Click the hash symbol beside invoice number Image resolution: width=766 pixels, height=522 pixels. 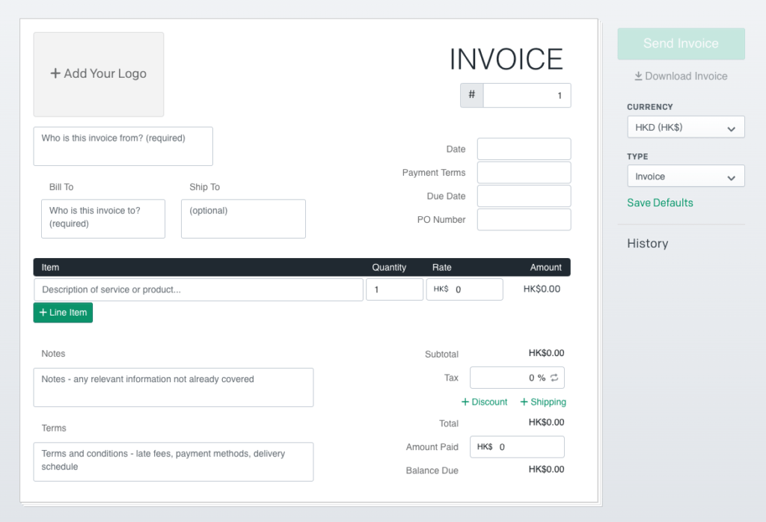(x=471, y=95)
